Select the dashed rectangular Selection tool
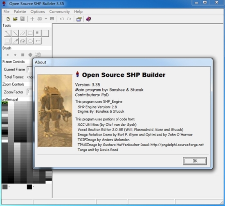225x206 pixels. point(7,41)
